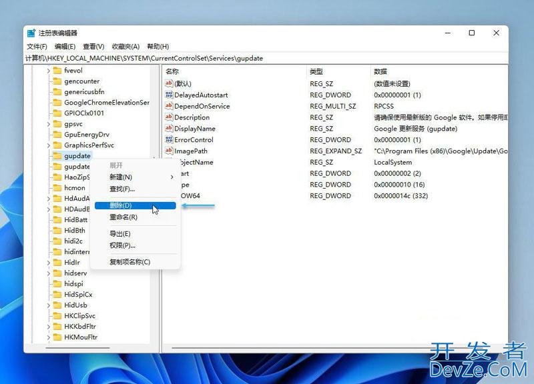Open the 新建(N) submenu arrow
The image size is (534, 384).
pos(172,177)
